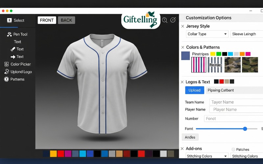
Task: Pick orange swatch next to Pinstripes
Action: [x=242, y=54]
